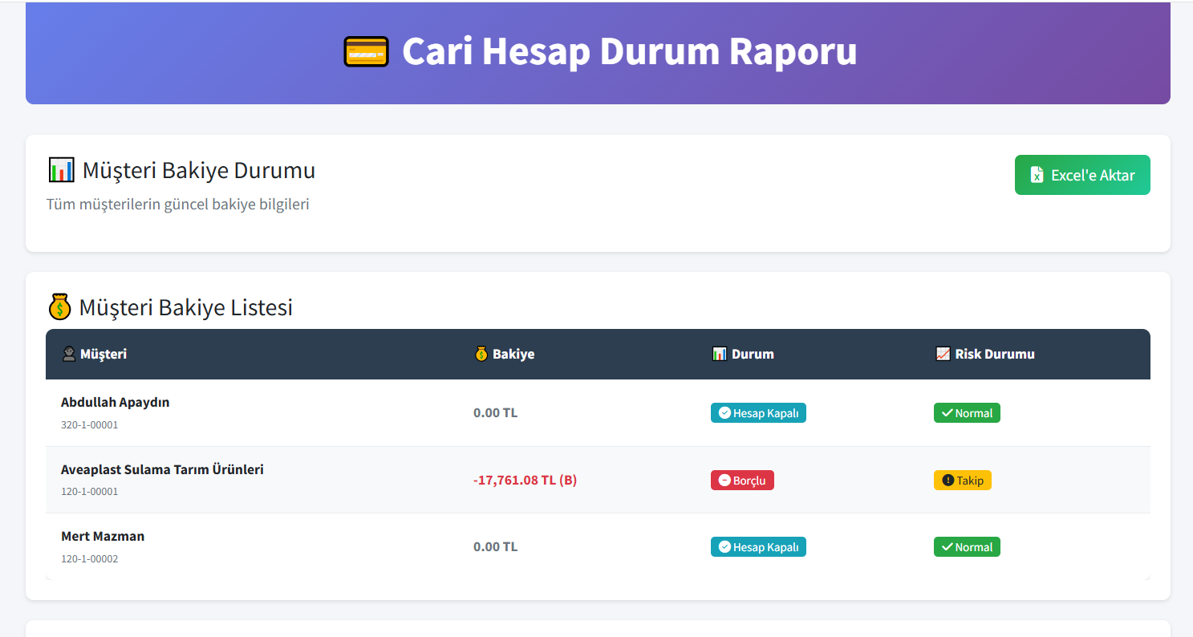Image resolution: width=1193 pixels, height=637 pixels.
Task: Click the negative balance -17,761.08 TL value
Action: click(525, 479)
